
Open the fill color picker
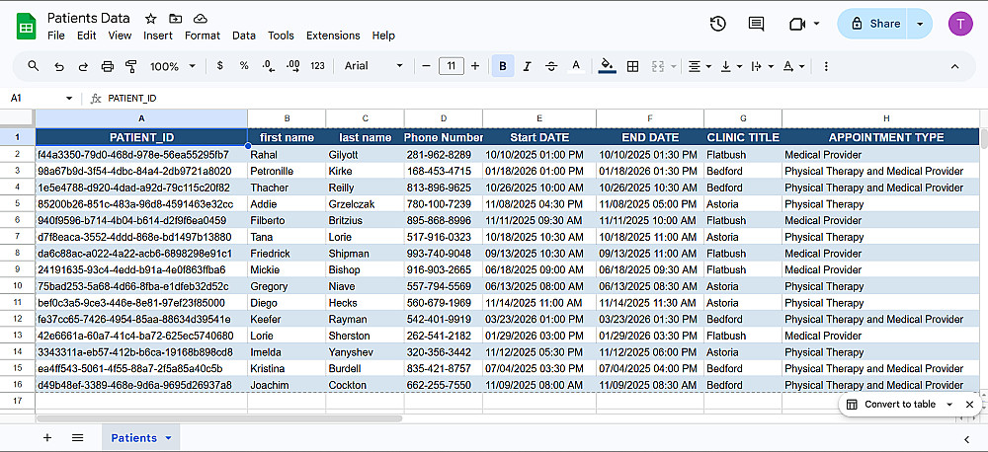607,66
